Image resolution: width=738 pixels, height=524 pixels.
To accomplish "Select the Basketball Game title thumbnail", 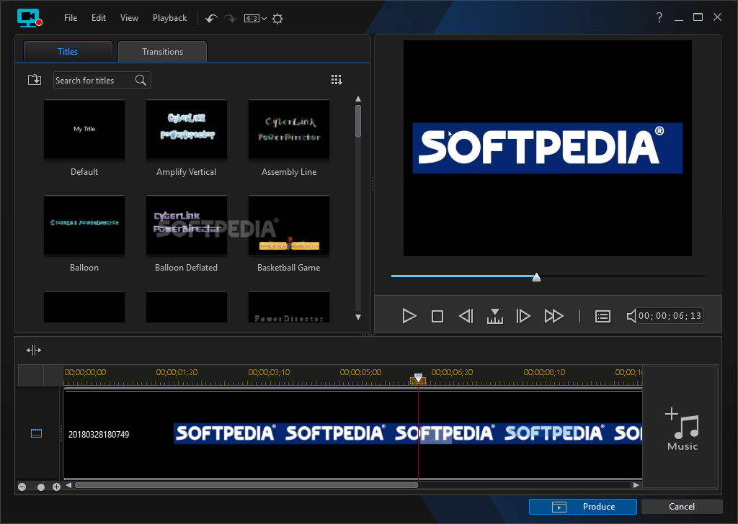I will [x=289, y=225].
